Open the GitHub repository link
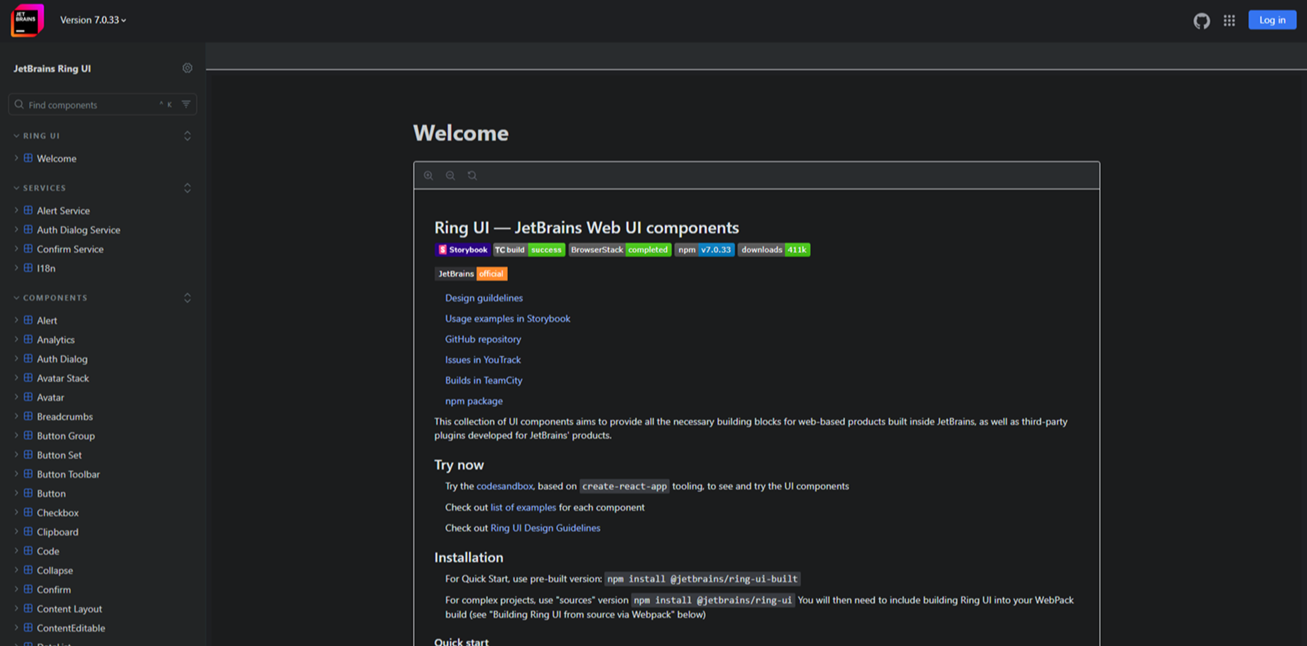 483,339
